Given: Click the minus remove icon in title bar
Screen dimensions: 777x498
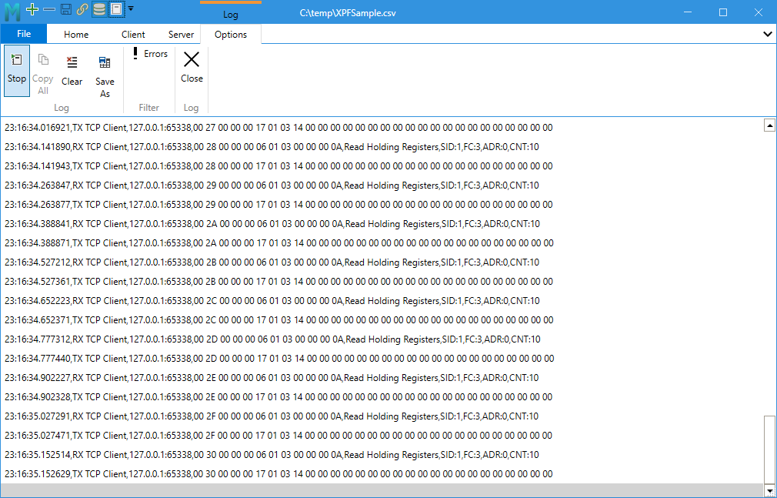Looking at the screenshot, I should coord(49,9).
